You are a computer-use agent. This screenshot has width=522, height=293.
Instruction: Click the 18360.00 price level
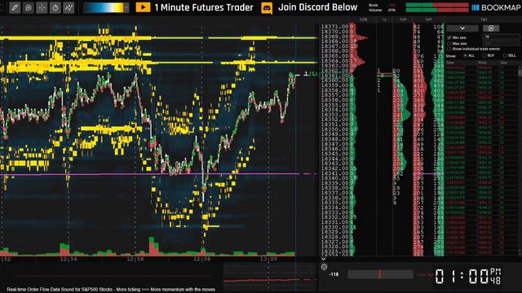coord(334,80)
